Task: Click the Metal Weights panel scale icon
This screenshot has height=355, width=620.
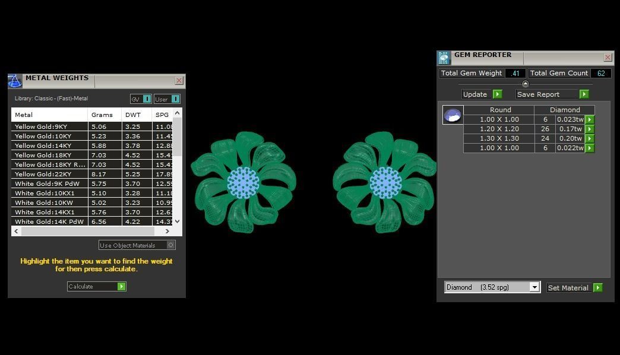Action: pyautogui.click(x=15, y=81)
